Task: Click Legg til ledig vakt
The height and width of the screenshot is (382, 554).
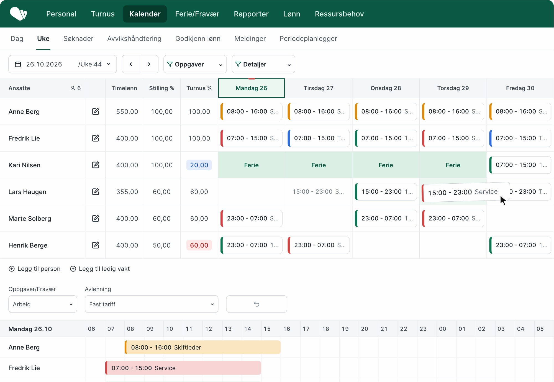Action: click(x=100, y=269)
